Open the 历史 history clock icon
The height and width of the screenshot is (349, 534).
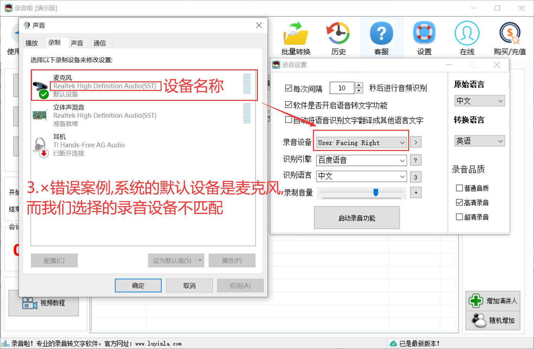pyautogui.click(x=338, y=33)
